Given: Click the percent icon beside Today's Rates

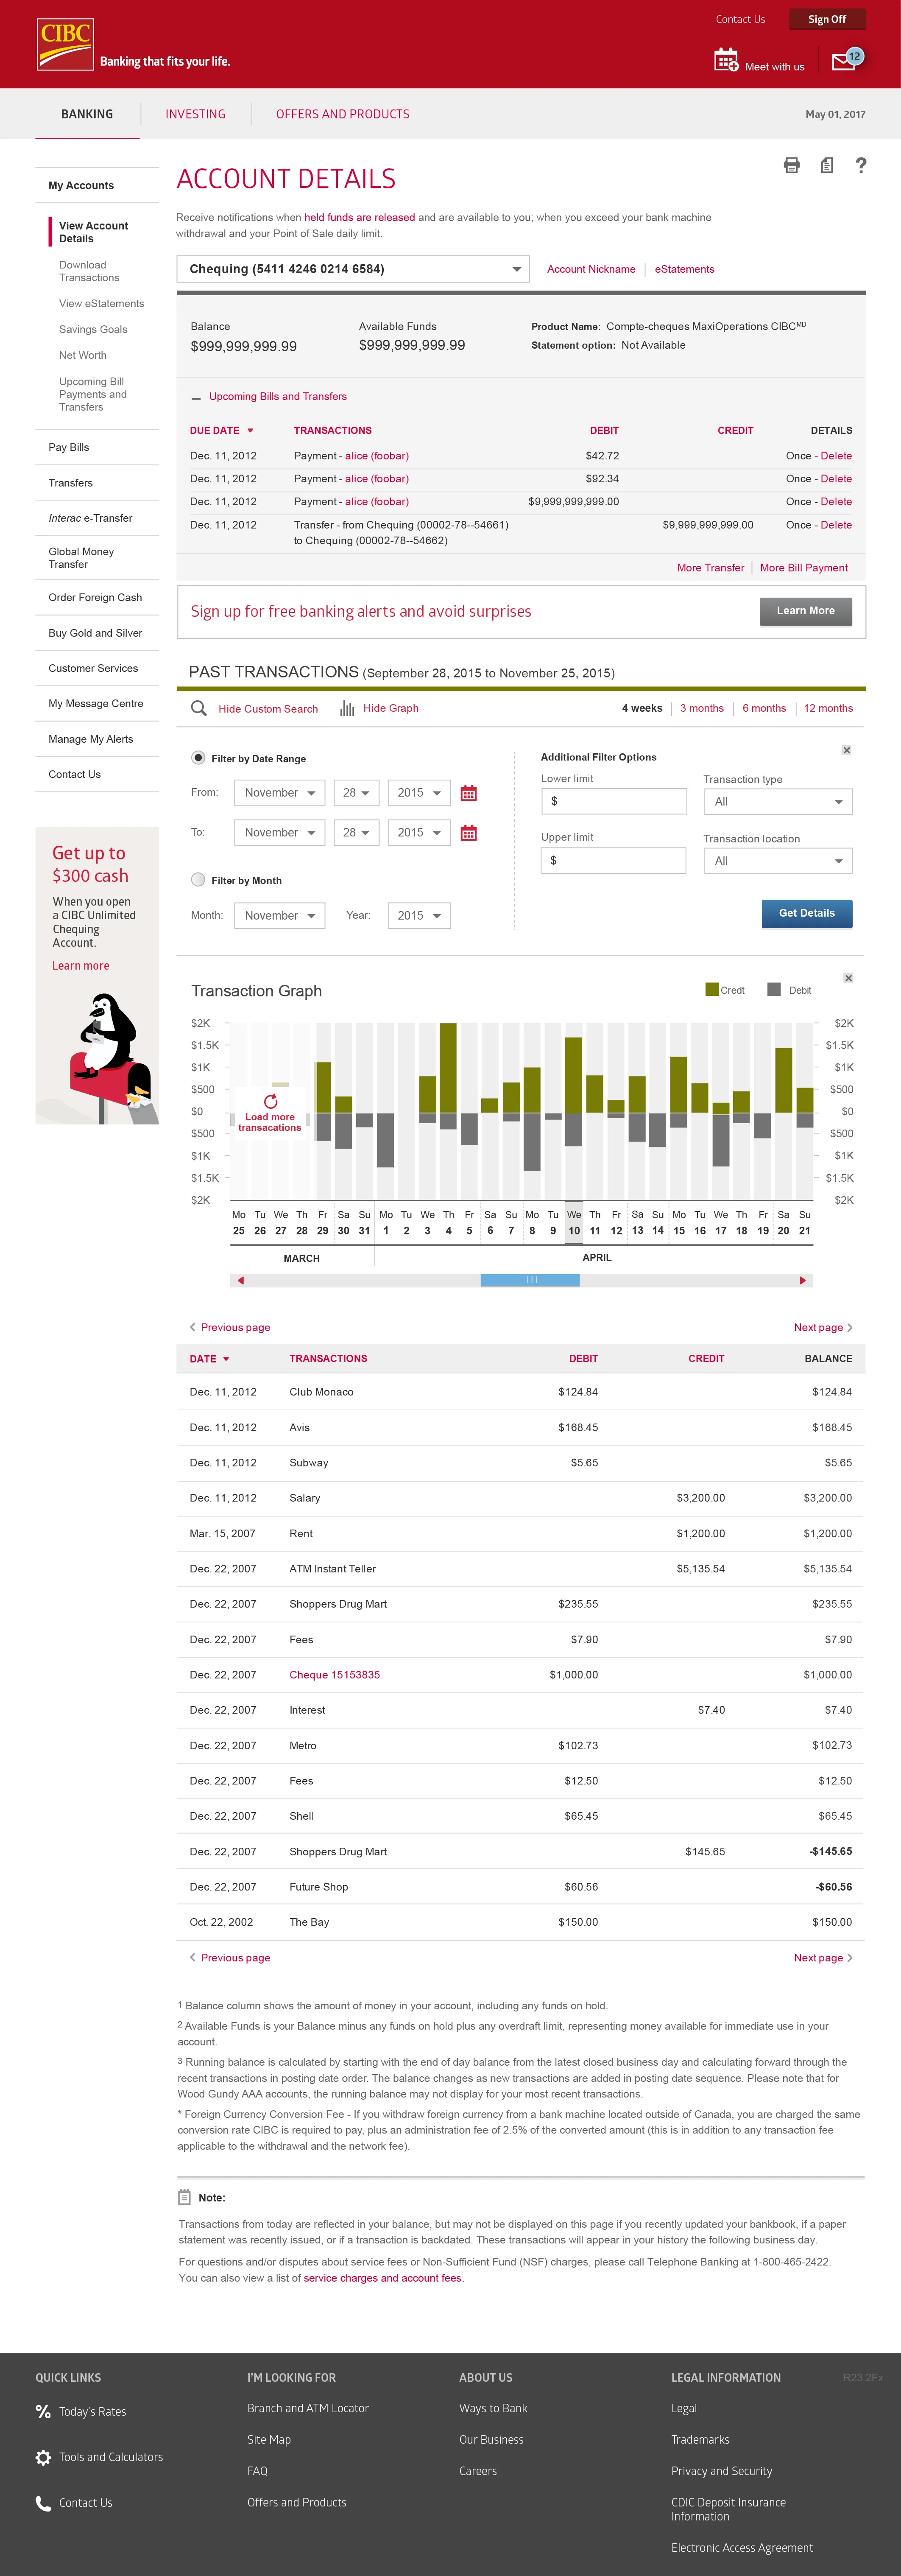Looking at the screenshot, I should point(43,2411).
